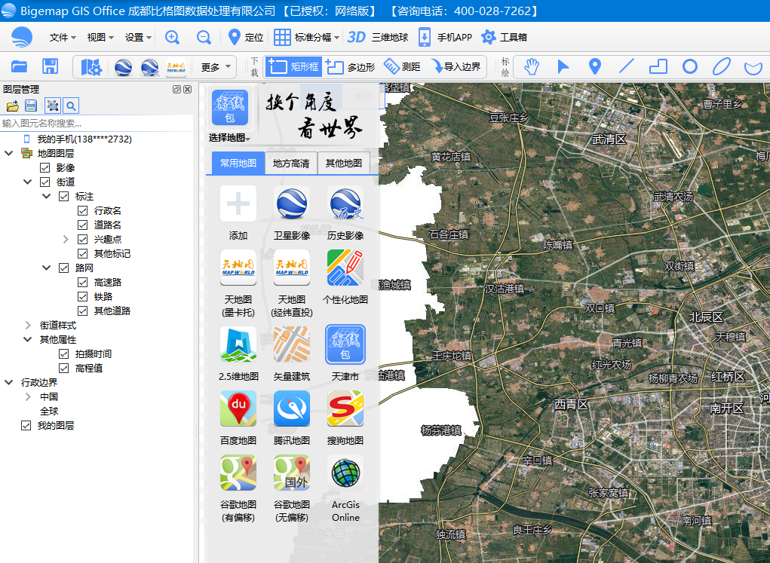The width and height of the screenshot is (770, 563).
Task: Switch to the 地方高清 tab
Action: click(291, 163)
